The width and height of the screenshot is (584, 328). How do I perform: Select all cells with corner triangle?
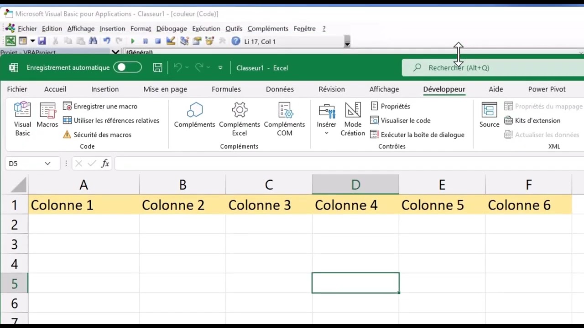(x=18, y=184)
